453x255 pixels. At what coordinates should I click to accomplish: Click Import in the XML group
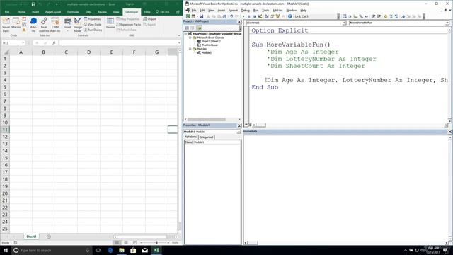pyautogui.click(x=150, y=19)
